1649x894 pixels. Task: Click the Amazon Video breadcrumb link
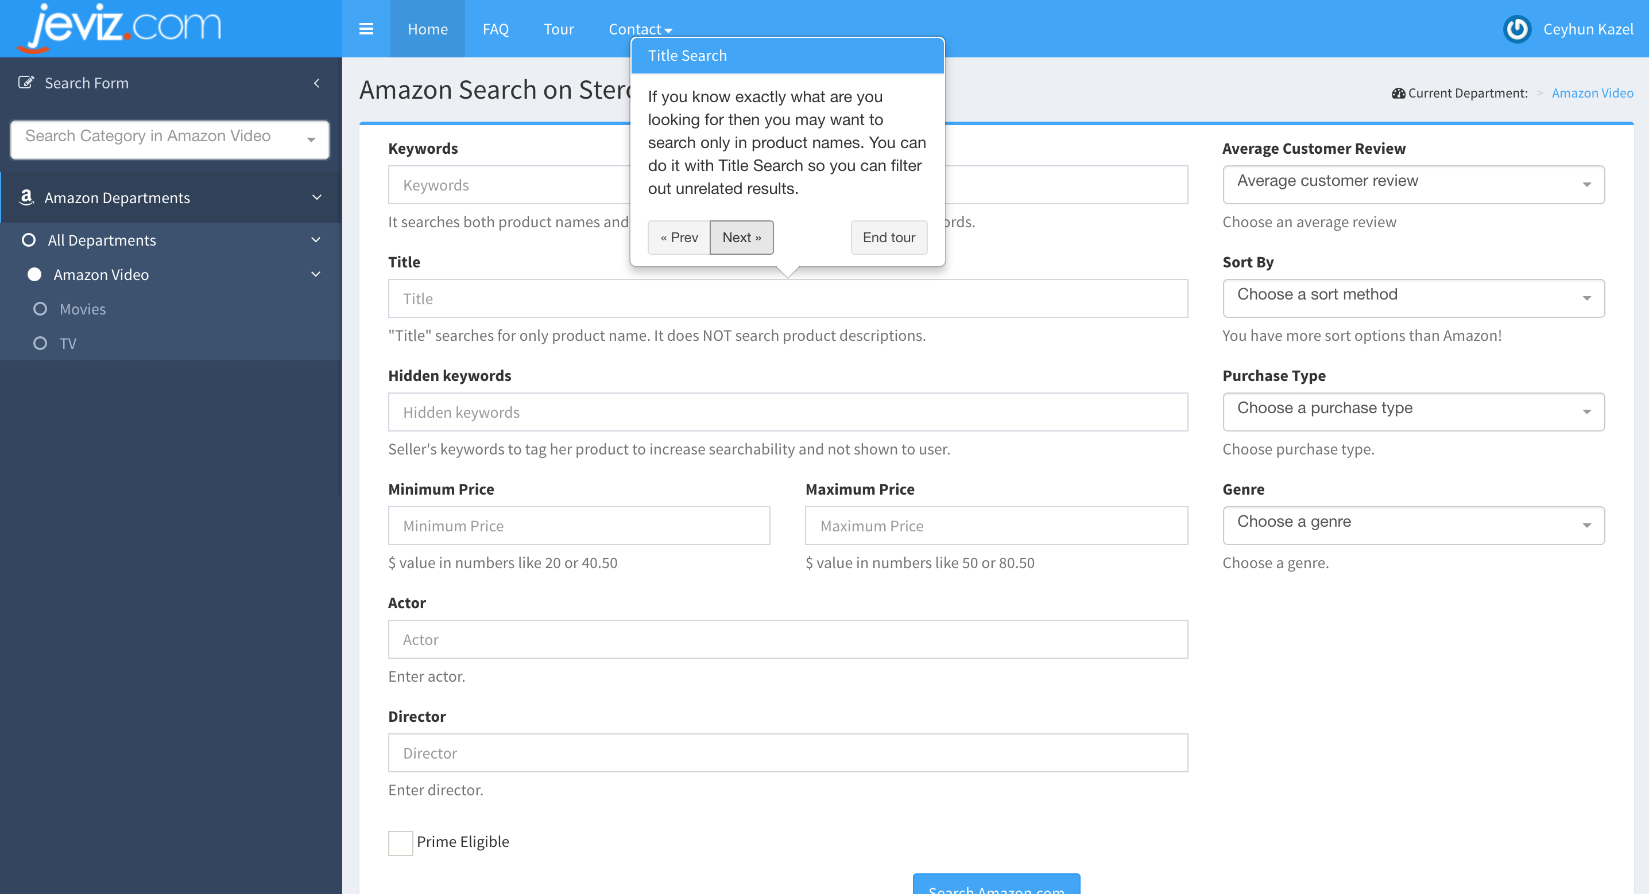tap(1592, 94)
